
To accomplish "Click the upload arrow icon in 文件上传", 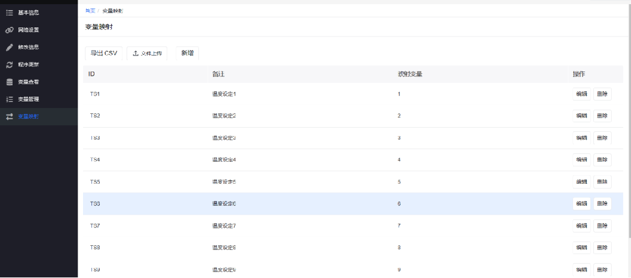I will click(136, 54).
